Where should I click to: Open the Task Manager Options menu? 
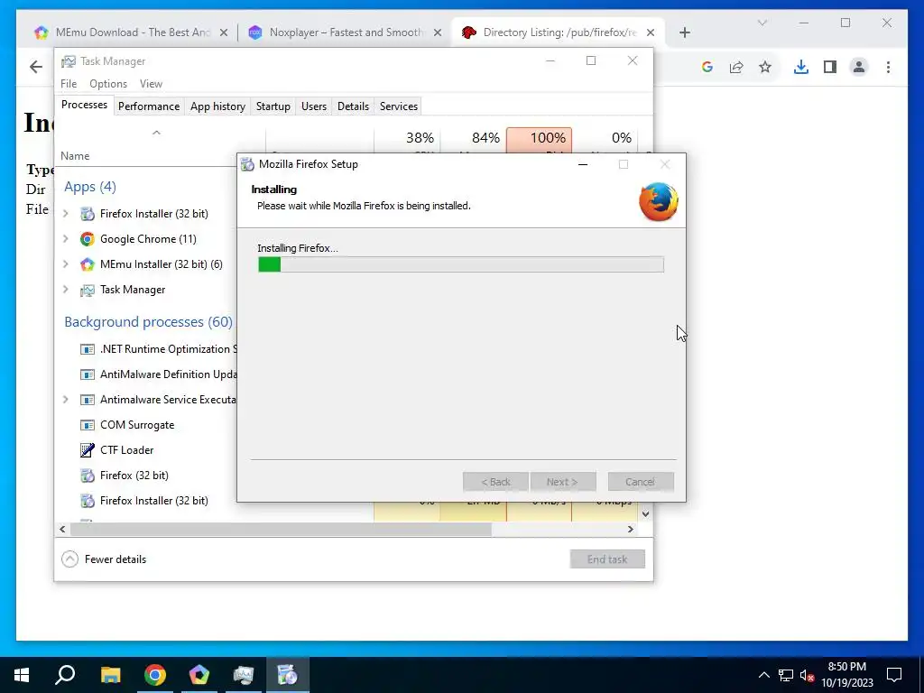coord(108,84)
